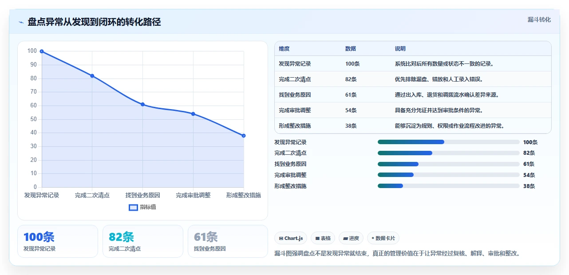Screen dimensions: 569x275
Task: Click the footer note starting 漏斗图强调盘点
Action: click(x=397, y=254)
